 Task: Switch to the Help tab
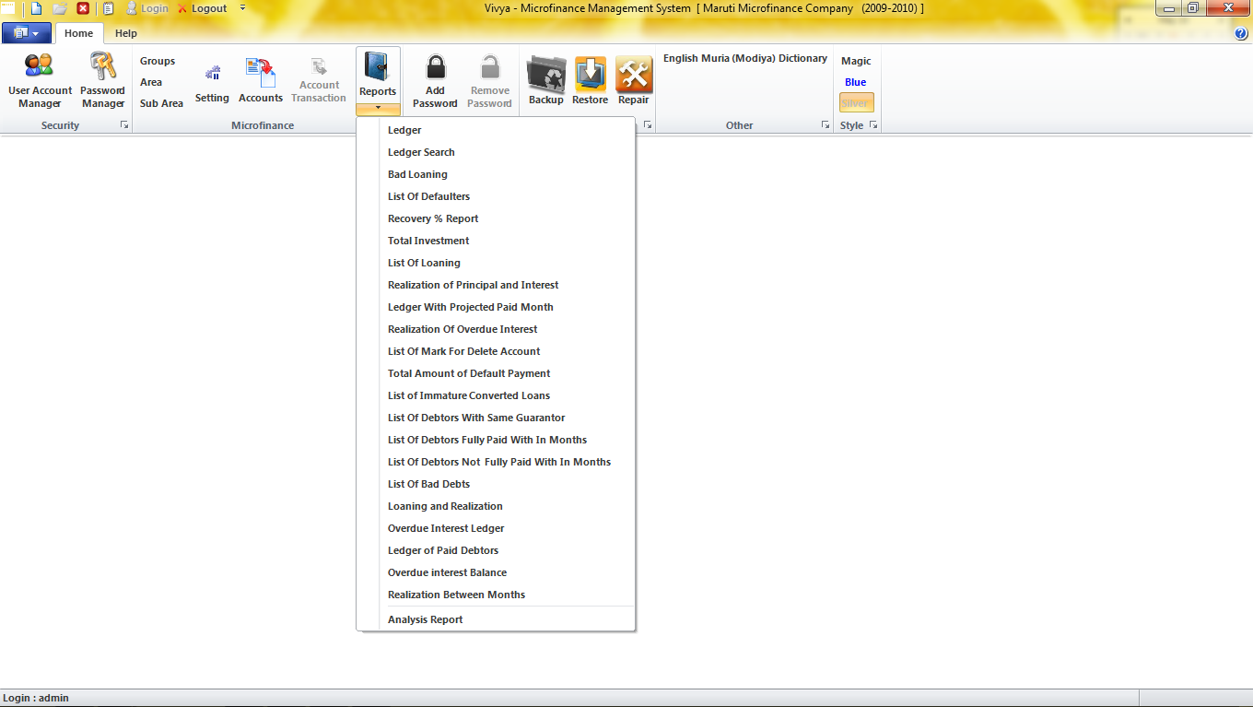126,33
